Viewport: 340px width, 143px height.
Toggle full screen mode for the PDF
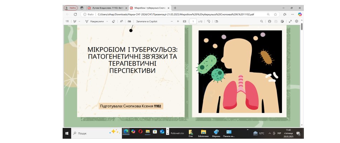[290, 21]
